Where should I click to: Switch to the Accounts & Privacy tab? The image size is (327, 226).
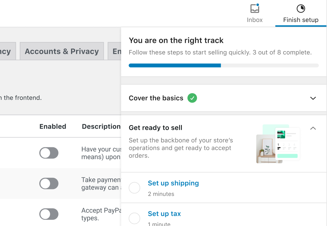coord(62,51)
